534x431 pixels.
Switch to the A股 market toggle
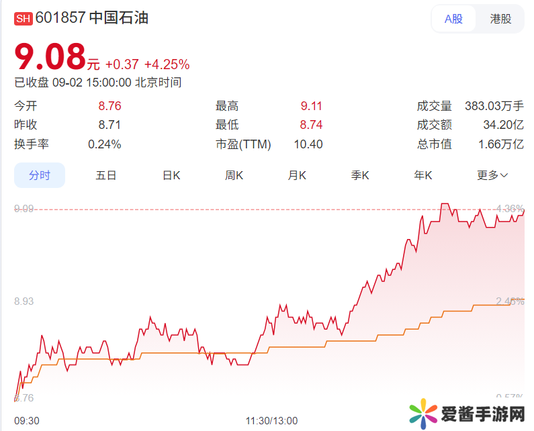(454, 19)
